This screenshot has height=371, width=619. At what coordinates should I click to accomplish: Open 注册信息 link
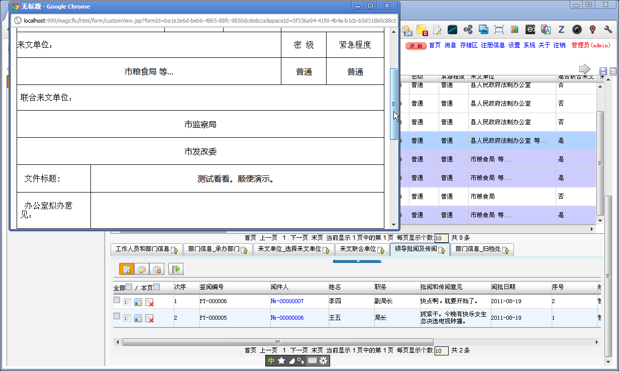pos(493,45)
